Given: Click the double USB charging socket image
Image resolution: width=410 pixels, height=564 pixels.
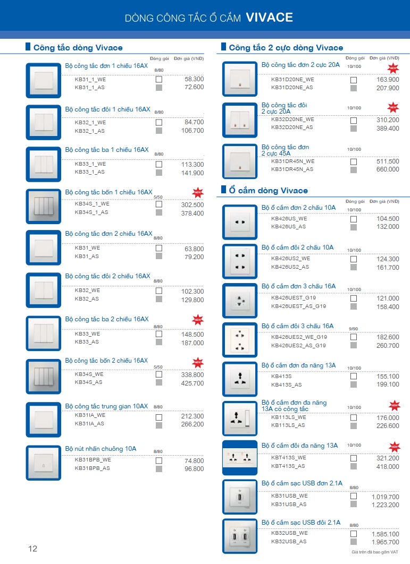Looking at the screenshot, I should point(240,536).
